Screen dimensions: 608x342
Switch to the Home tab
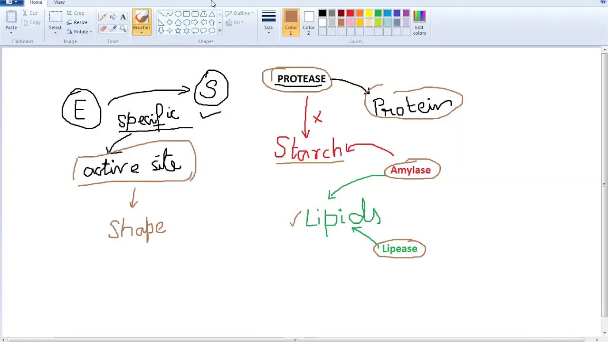pos(36,2)
